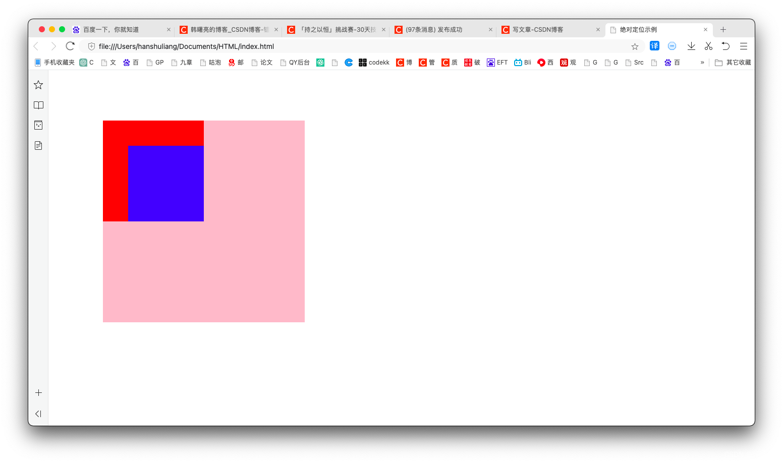Open the CSDN 质 bookmark
The width and height of the screenshot is (783, 463).
coord(450,63)
